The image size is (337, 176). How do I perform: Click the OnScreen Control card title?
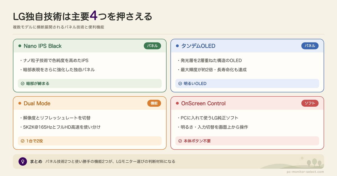(x=203, y=103)
